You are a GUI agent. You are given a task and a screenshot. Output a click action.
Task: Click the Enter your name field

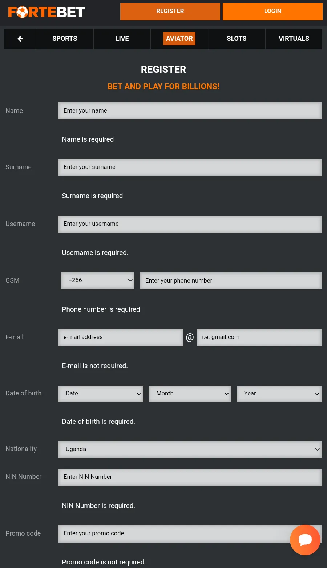189,111
